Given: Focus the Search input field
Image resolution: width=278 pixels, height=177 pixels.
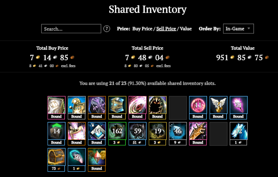Looking at the screenshot, I should tap(71, 29).
